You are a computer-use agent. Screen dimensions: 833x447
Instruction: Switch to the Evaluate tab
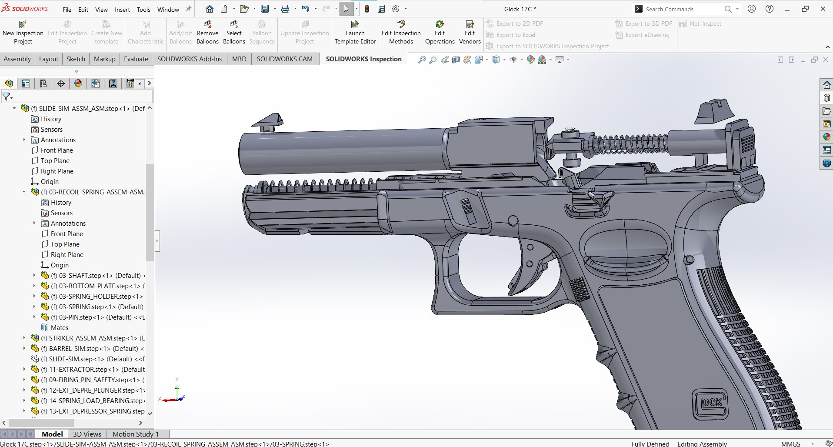pos(136,59)
